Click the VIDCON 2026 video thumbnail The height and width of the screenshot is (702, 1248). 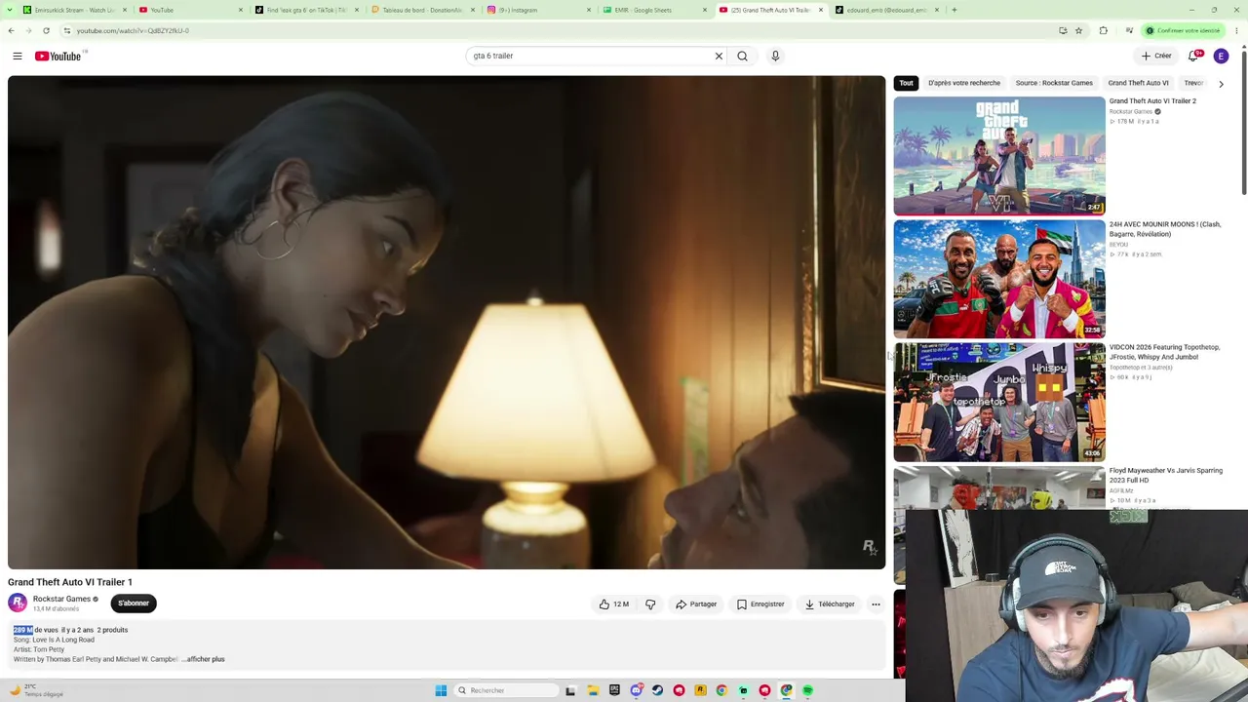pos(999,402)
